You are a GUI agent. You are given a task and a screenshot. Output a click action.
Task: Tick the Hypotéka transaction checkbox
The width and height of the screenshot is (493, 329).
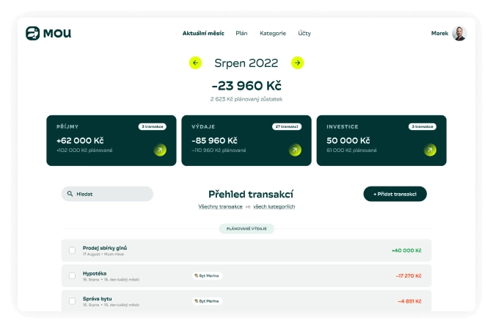[x=72, y=276]
